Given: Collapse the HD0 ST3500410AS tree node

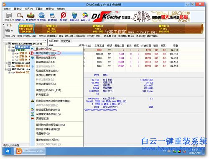Looking at the screenshot, I should [6, 44].
